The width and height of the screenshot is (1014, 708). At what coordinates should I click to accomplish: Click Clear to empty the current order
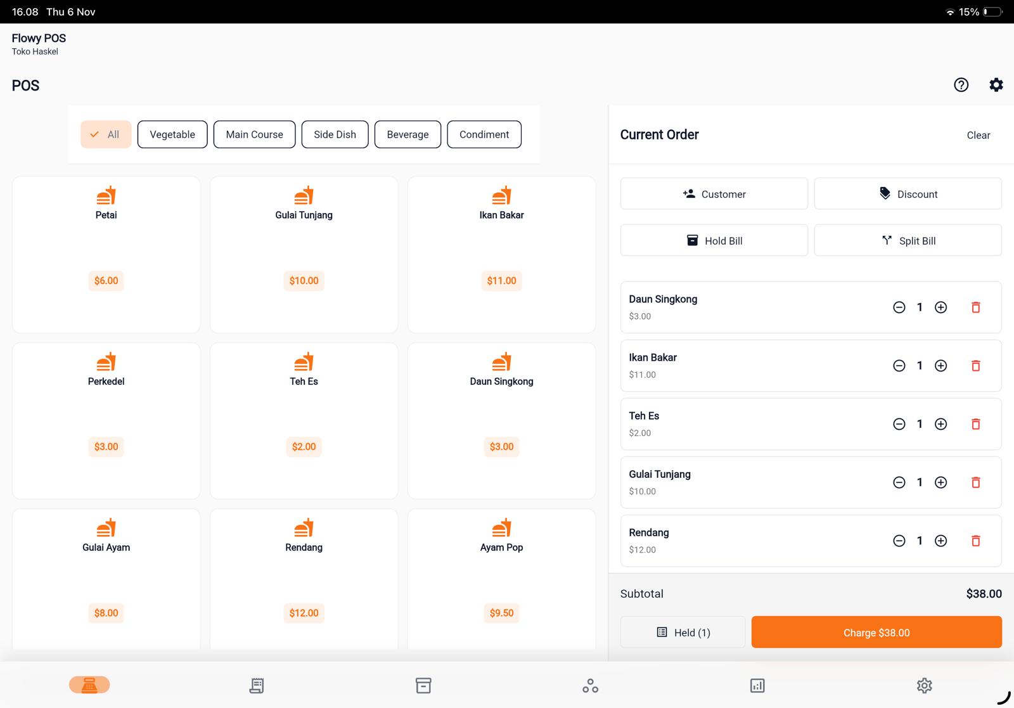coord(978,135)
